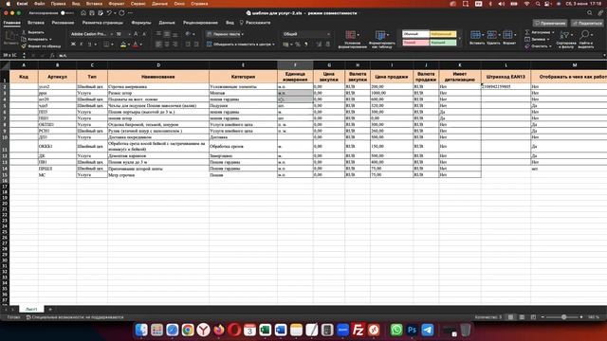Viewport: 607px width, 341px height.
Task: Open the Рисование ribbon tab
Action: [x=63, y=23]
